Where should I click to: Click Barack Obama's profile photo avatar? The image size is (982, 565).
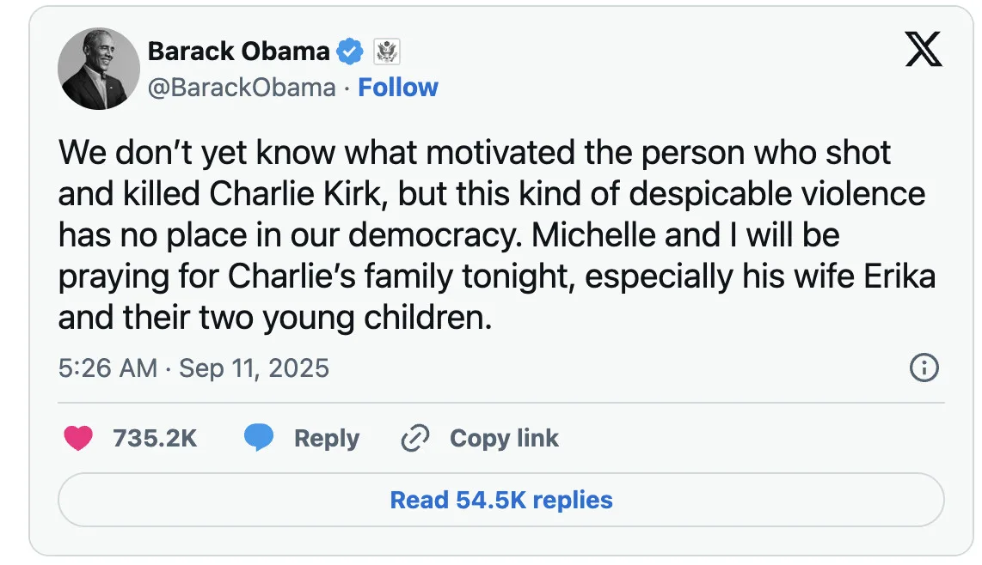[98, 69]
